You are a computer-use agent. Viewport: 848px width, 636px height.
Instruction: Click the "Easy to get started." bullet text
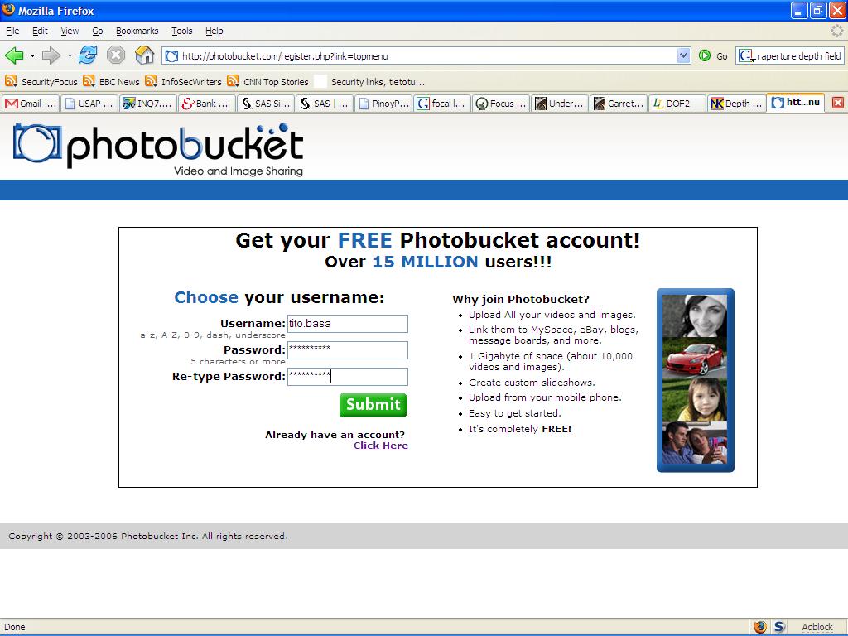pos(515,413)
